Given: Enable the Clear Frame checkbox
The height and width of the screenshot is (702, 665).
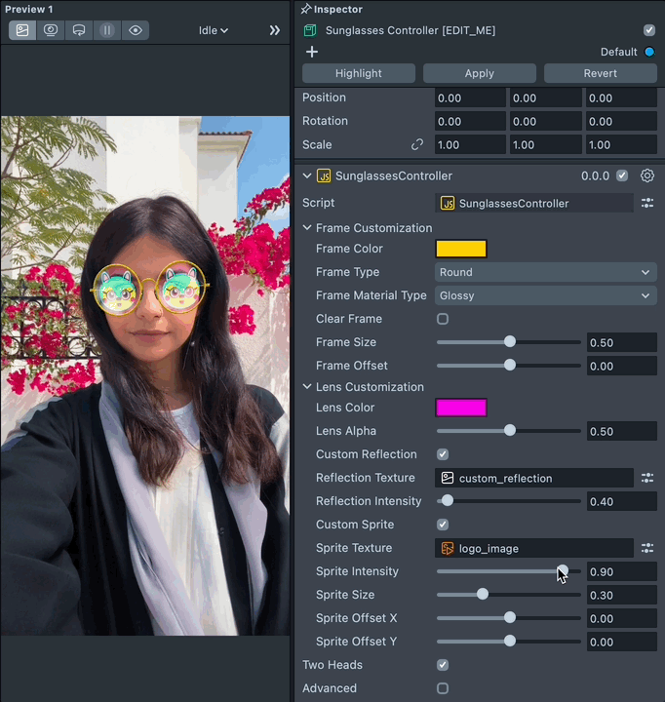Looking at the screenshot, I should (x=443, y=319).
